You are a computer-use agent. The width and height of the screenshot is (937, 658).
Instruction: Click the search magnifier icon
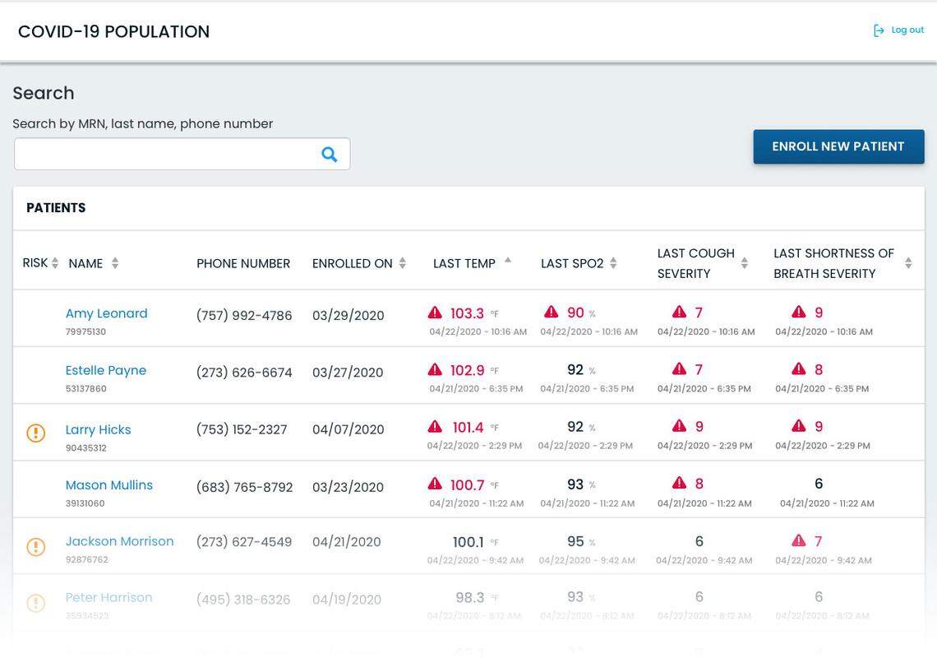point(327,153)
